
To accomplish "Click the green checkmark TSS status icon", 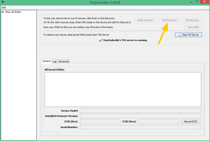I will (100, 40).
